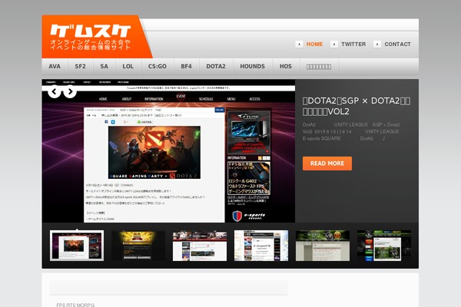
Task: Open the DOTA2 SGP VOL2 headline
Action: pos(357,106)
